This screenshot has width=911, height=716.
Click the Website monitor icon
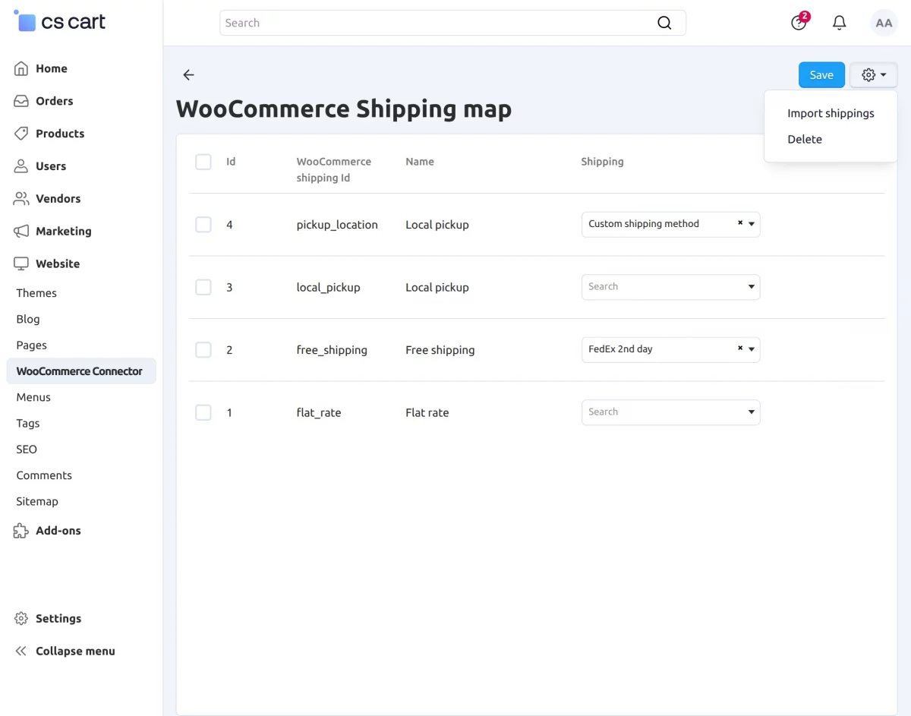(21, 264)
